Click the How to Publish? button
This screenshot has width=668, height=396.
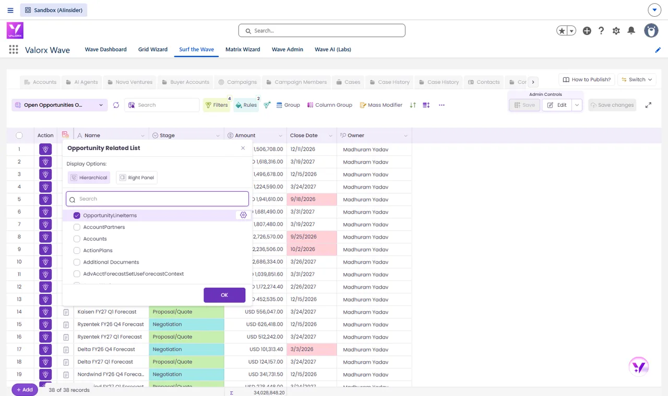[586, 80]
